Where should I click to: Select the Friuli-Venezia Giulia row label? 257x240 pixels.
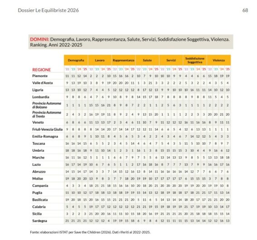click(48, 130)
